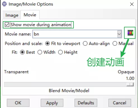This screenshot has height=108, width=138.
Task: Click the Movie name text field
Action: click(75, 34)
